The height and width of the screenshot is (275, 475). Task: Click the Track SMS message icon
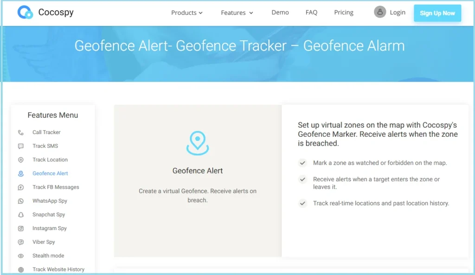point(21,146)
